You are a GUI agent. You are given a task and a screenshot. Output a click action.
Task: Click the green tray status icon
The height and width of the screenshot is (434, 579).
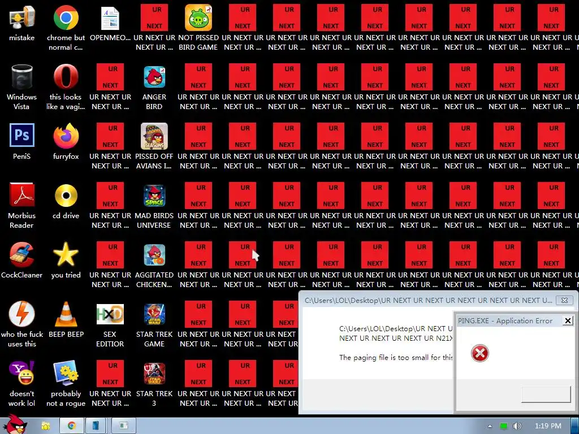504,426
